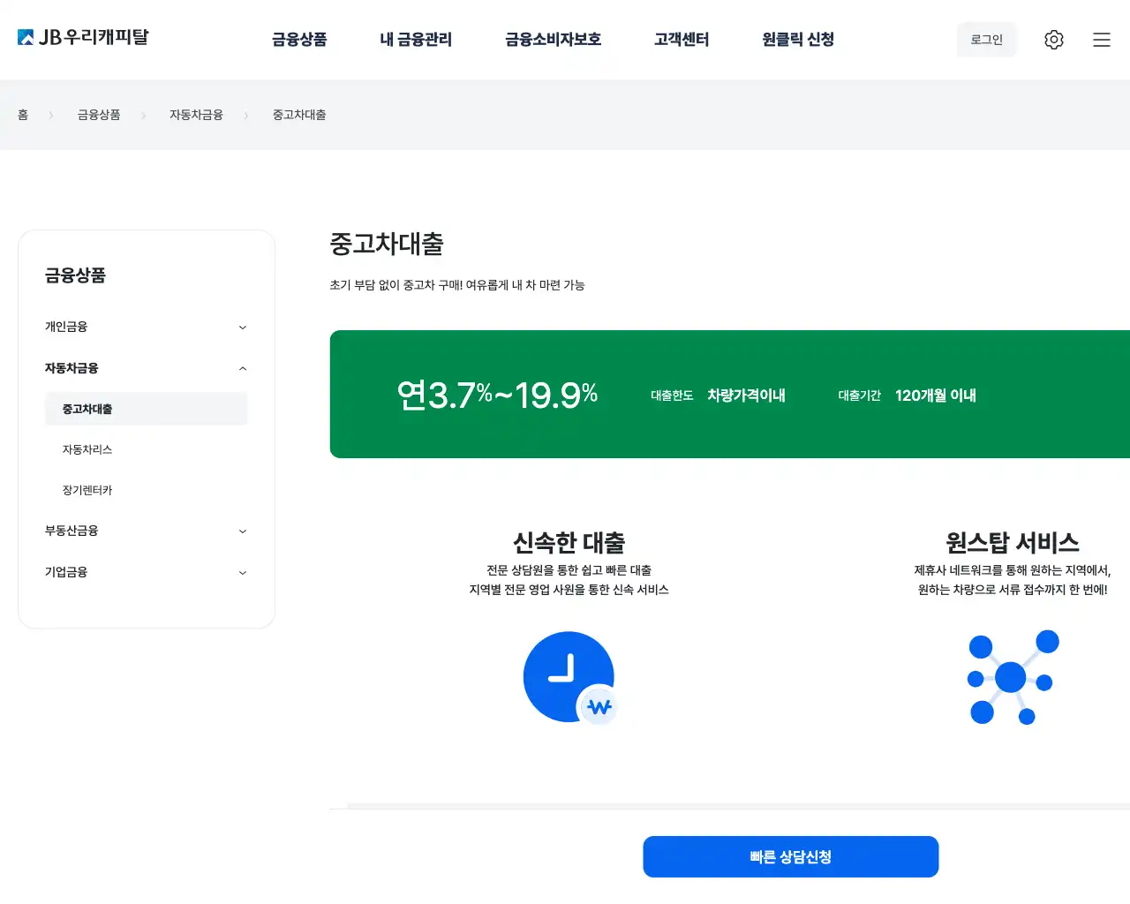Image resolution: width=1130 pixels, height=904 pixels.
Task: Click the 신속한 대출 heading
Action: (569, 542)
